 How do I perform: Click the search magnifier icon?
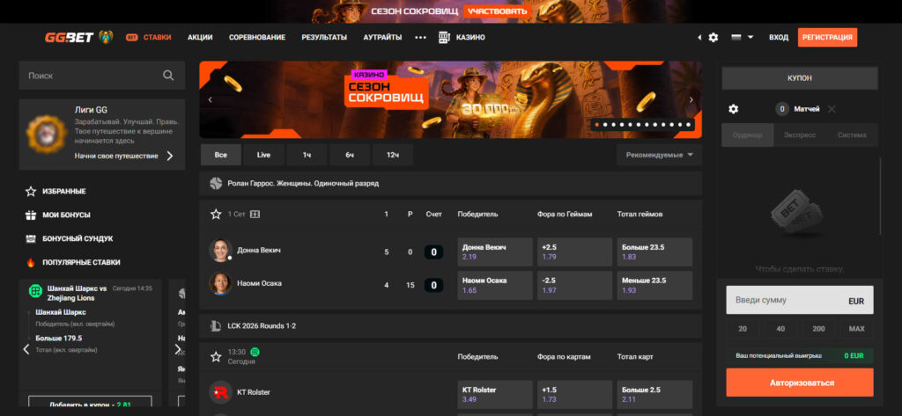click(x=168, y=76)
